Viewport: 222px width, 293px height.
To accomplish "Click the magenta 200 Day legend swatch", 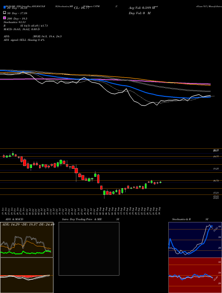I will (x=4, y=18).
